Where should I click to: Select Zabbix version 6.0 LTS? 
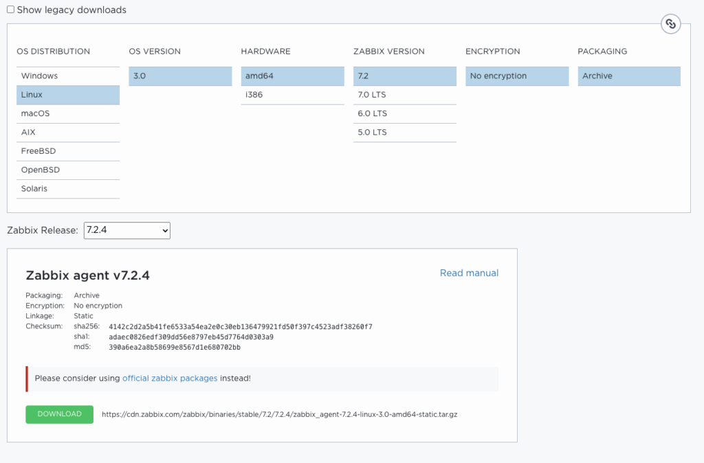pos(405,113)
